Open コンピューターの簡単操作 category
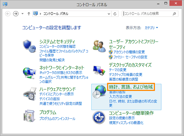The width and height of the screenshot is (184, 136). tap(131, 113)
